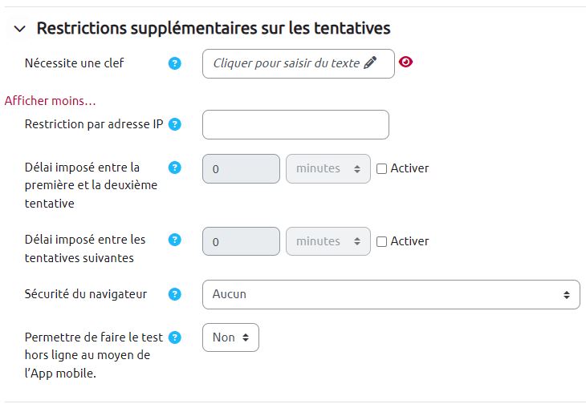Open minutes unit dropdown for following attempts
The height and width of the screenshot is (408, 586).
pyautogui.click(x=328, y=241)
